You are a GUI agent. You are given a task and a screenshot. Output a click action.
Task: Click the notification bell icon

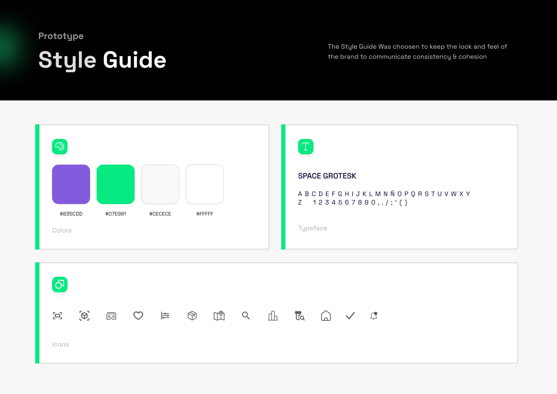(x=374, y=316)
